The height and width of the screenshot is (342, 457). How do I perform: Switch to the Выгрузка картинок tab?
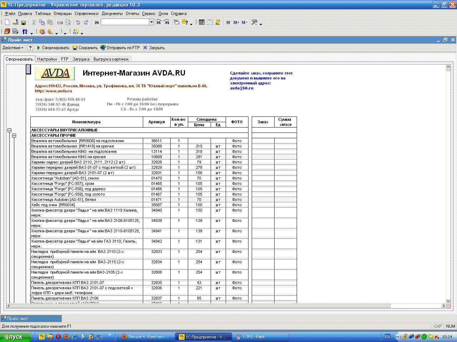coord(111,59)
